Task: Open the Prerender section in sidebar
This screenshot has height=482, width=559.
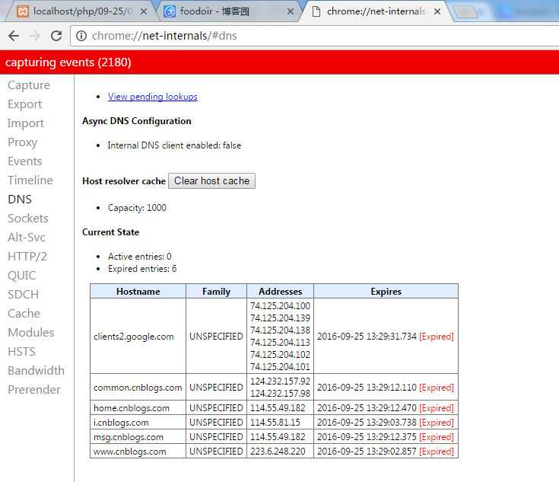Action: coord(34,390)
